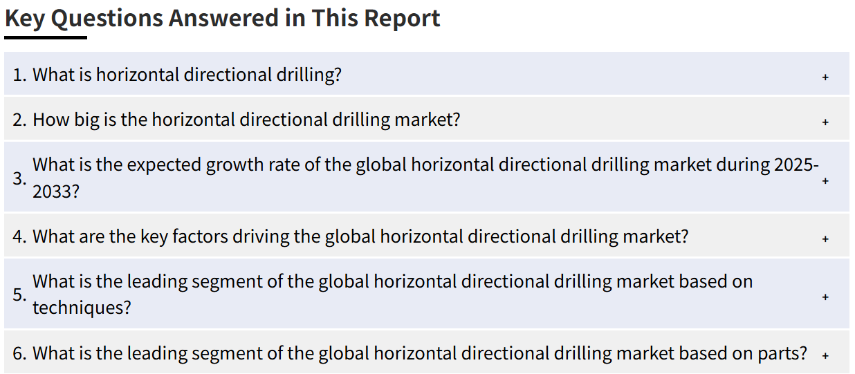
Task: Click plus icon next to key factors question
Action: coord(825,239)
